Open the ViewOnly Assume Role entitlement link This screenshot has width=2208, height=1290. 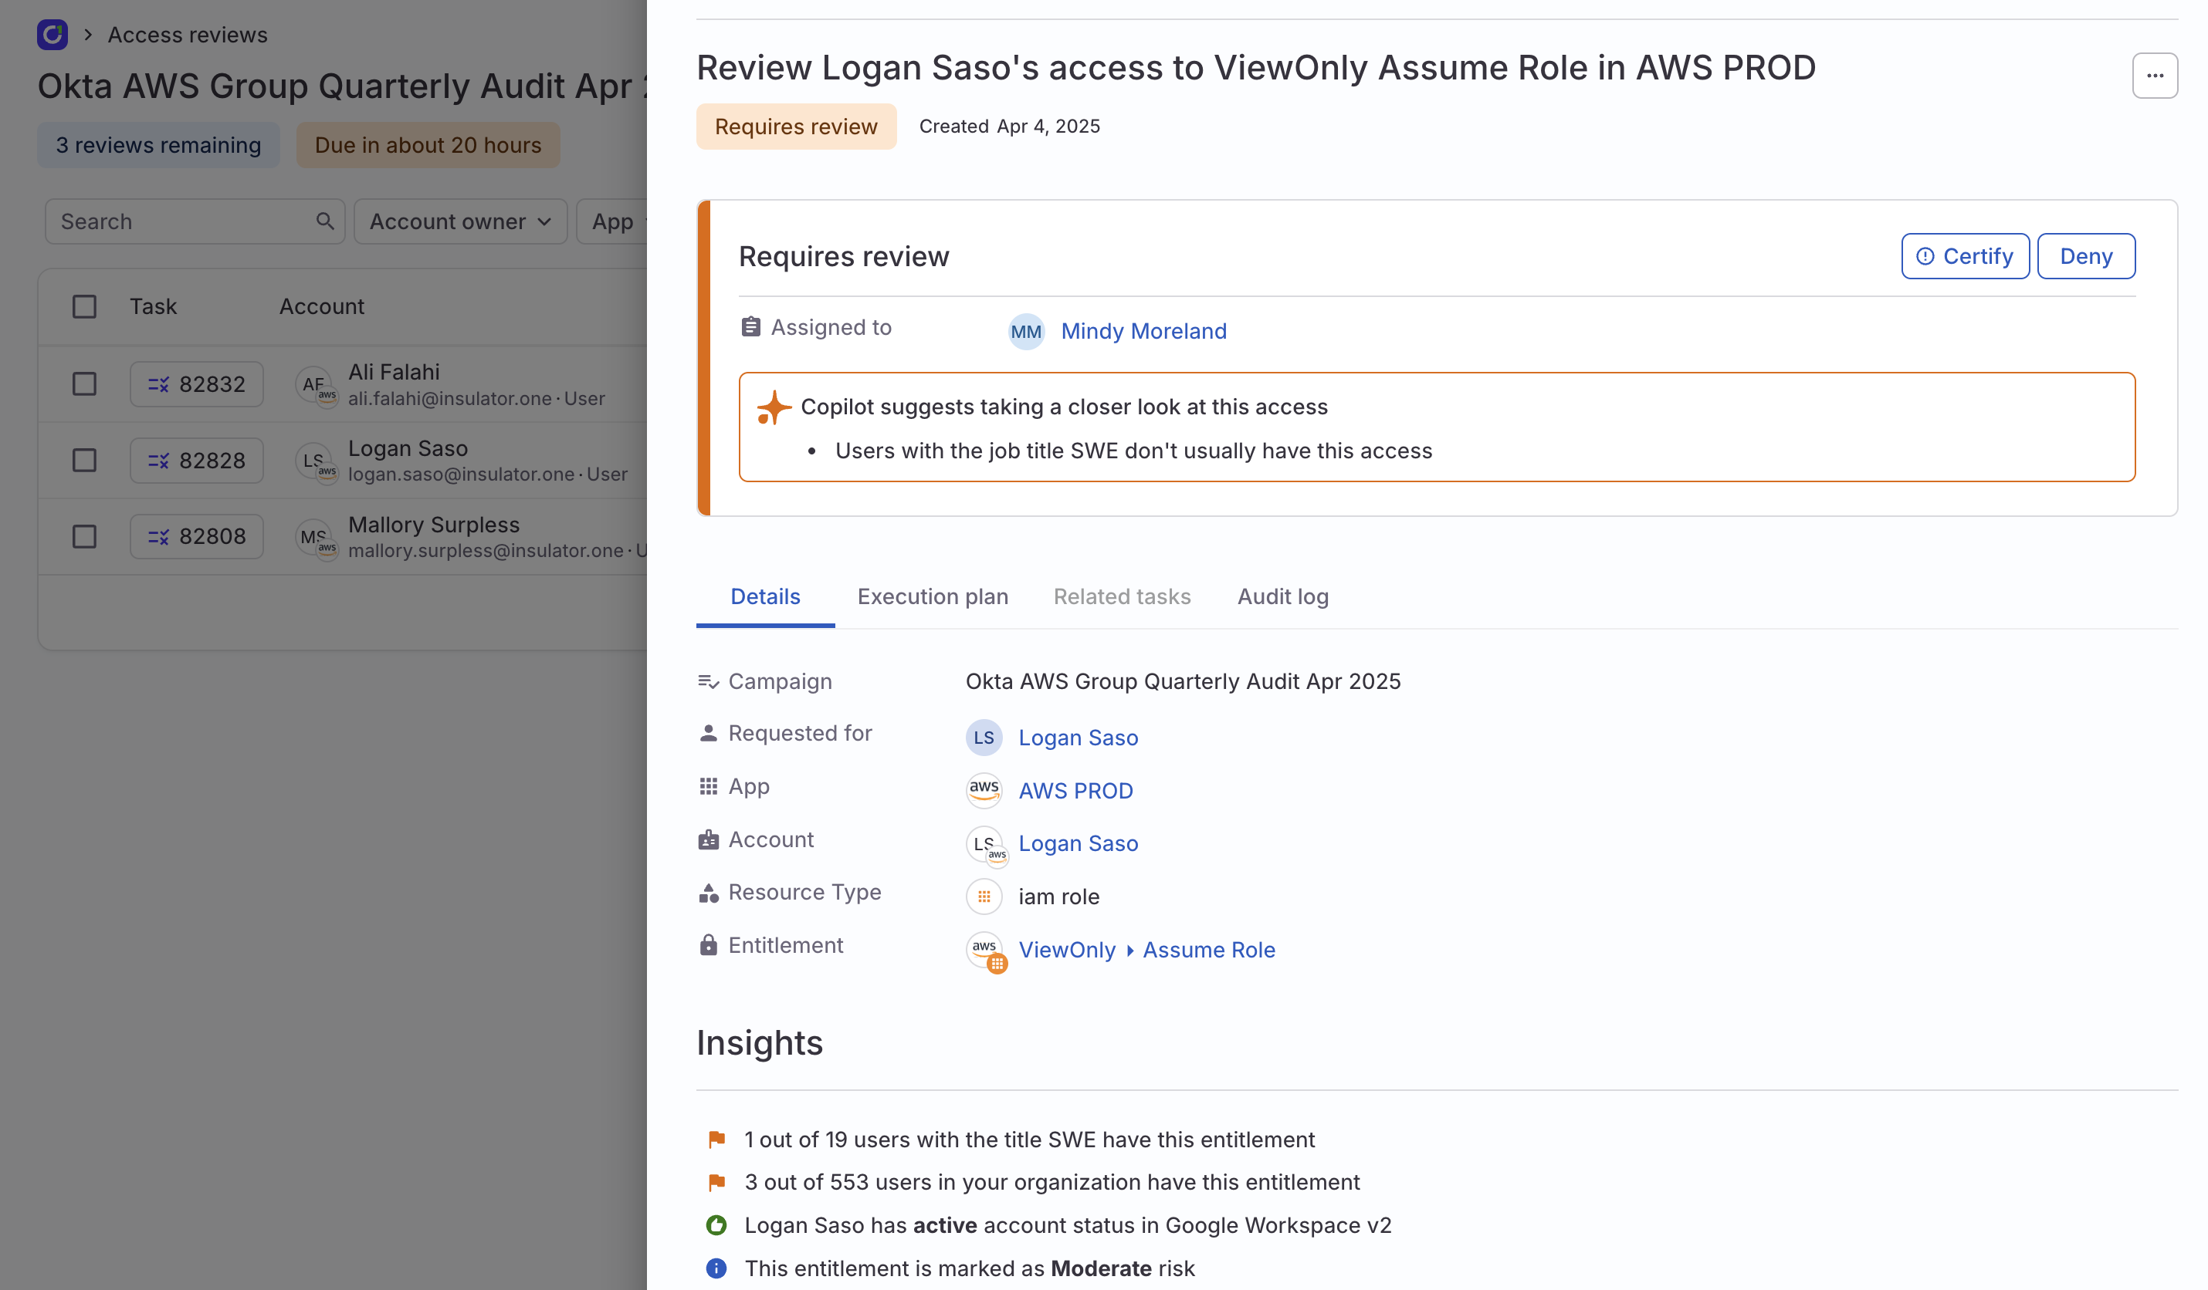(1147, 949)
